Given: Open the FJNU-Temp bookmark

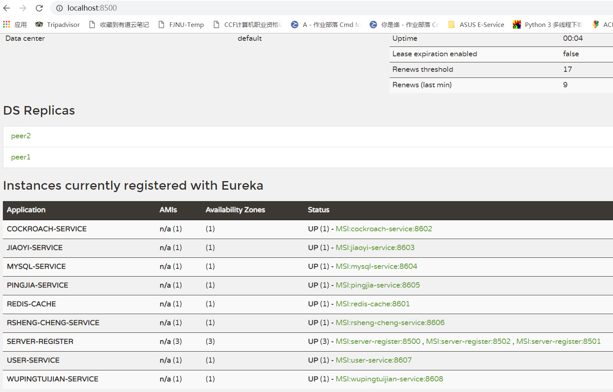Looking at the screenshot, I should 181,25.
